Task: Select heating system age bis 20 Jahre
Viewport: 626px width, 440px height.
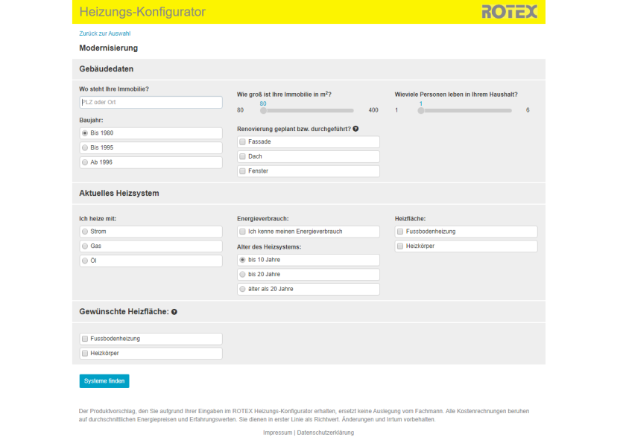Action: (x=242, y=275)
